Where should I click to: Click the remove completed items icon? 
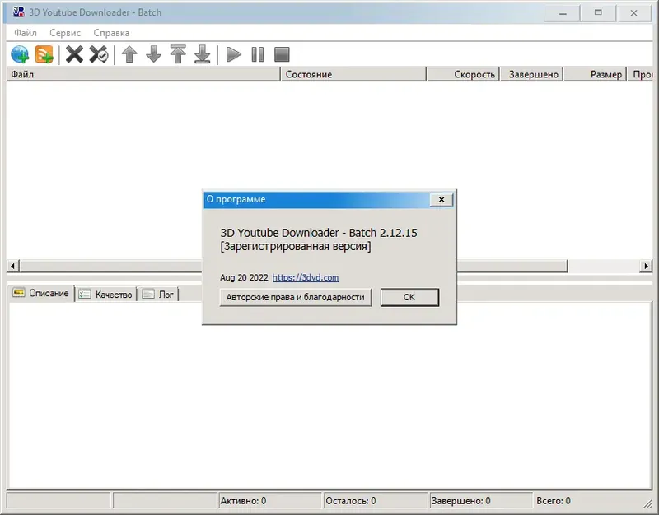click(x=99, y=54)
